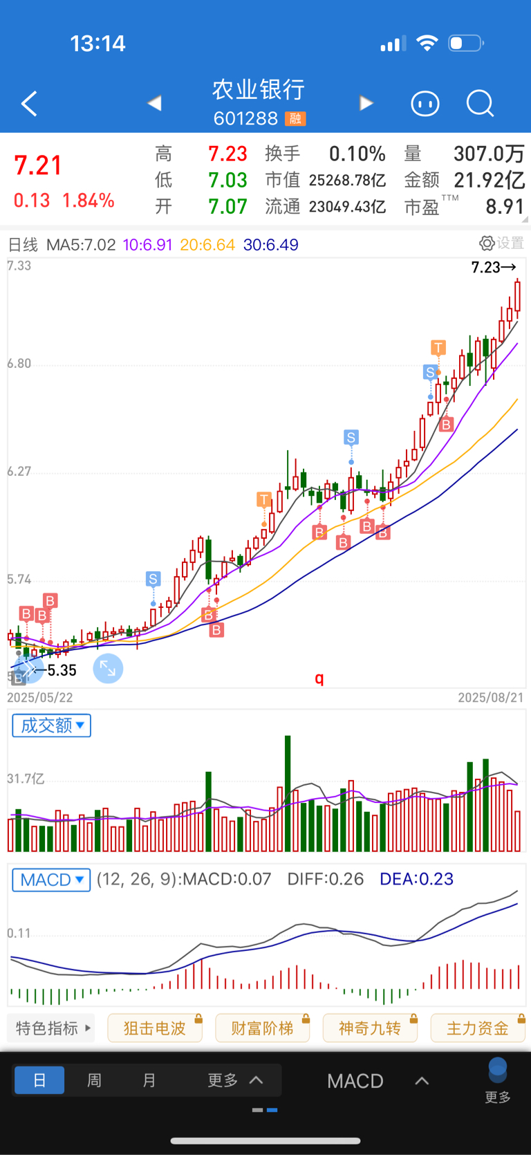Tap the Wi-Fi status icon
Screen dimensions: 531x1155
pos(427,44)
